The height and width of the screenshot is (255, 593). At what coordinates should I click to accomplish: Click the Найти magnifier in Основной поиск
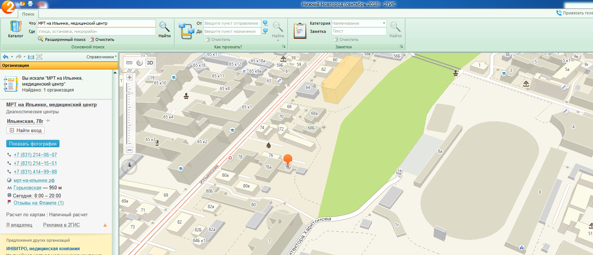(x=164, y=30)
